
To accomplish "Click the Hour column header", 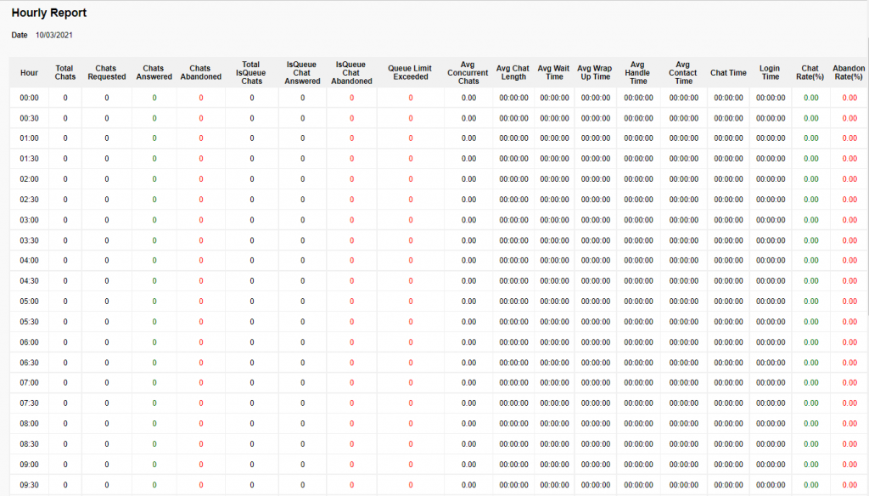I will pos(29,73).
